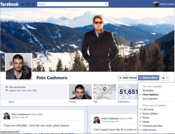
Task: Toggle the Games update type
Action: [146, 122]
